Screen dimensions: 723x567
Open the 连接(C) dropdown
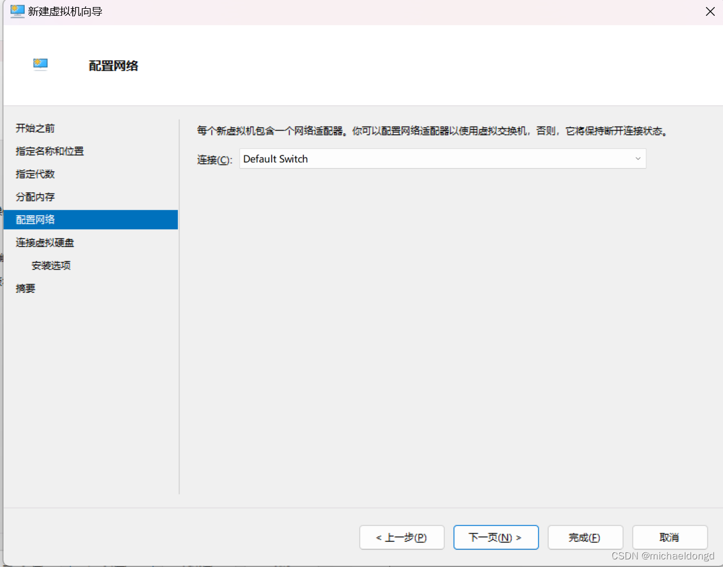(x=443, y=159)
